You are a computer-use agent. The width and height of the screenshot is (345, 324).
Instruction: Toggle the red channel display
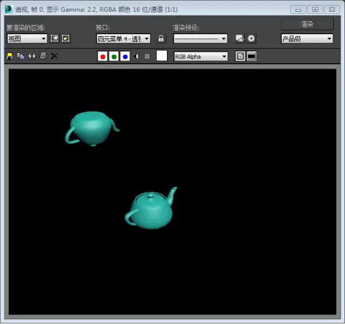(103, 57)
